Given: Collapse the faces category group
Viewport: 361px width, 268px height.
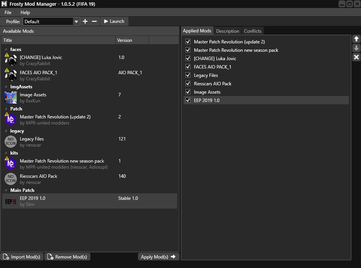Looking at the screenshot, I should pyautogui.click(x=6, y=49).
